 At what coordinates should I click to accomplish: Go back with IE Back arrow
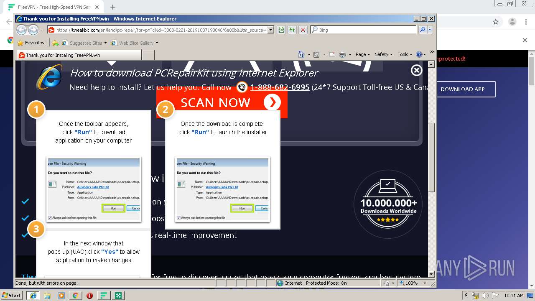coord(21,30)
